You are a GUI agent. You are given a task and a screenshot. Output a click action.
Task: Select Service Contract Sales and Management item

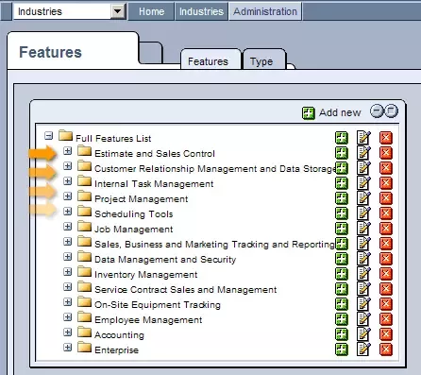coord(186,289)
